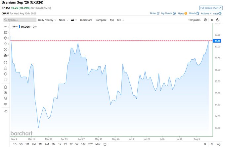Screen dimensions: 225x147
Task: Toggle percent scale
Action: [x=212, y=144]
